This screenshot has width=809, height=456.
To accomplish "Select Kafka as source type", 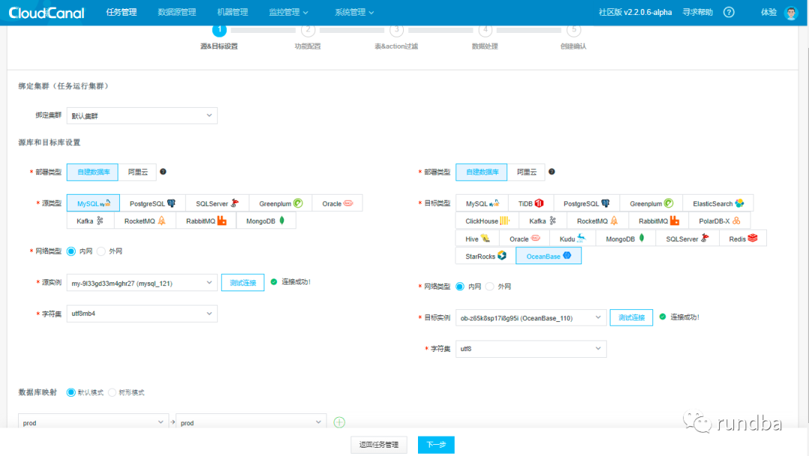I will (90, 221).
